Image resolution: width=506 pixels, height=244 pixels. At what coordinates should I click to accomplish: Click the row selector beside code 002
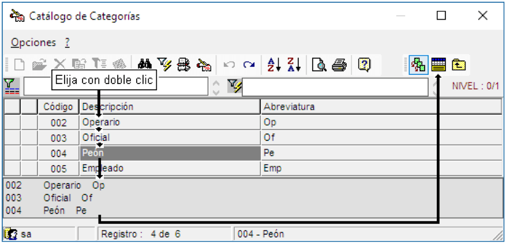[x=12, y=123]
